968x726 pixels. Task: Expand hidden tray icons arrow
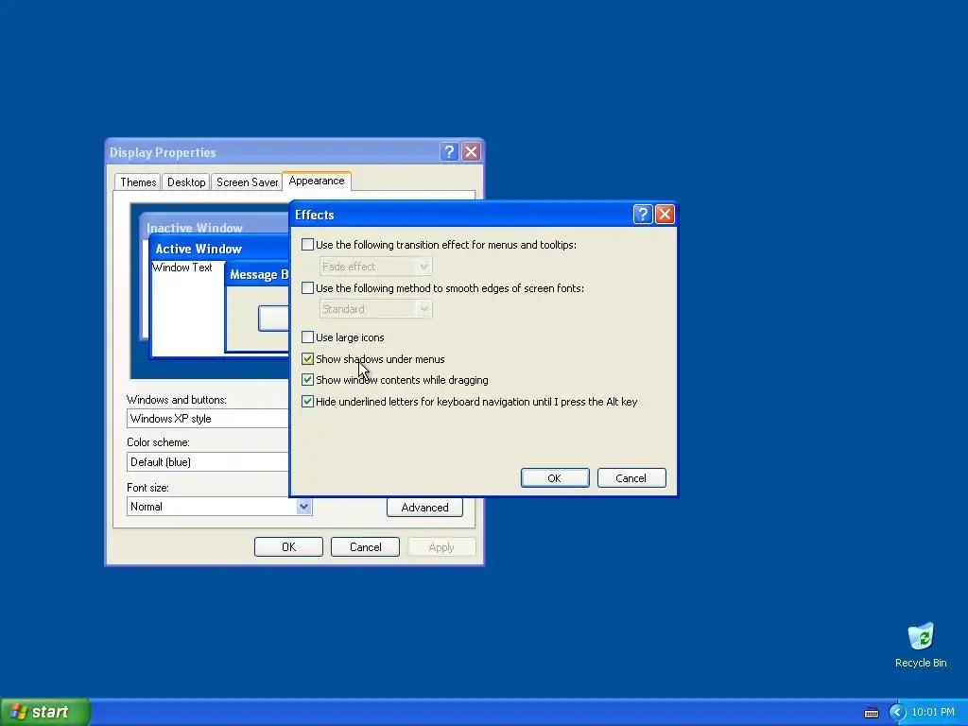pyautogui.click(x=896, y=713)
